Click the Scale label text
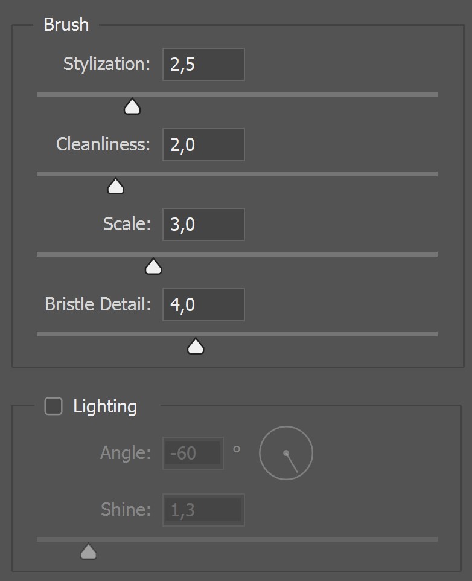The height and width of the screenshot is (581, 472). [x=127, y=224]
